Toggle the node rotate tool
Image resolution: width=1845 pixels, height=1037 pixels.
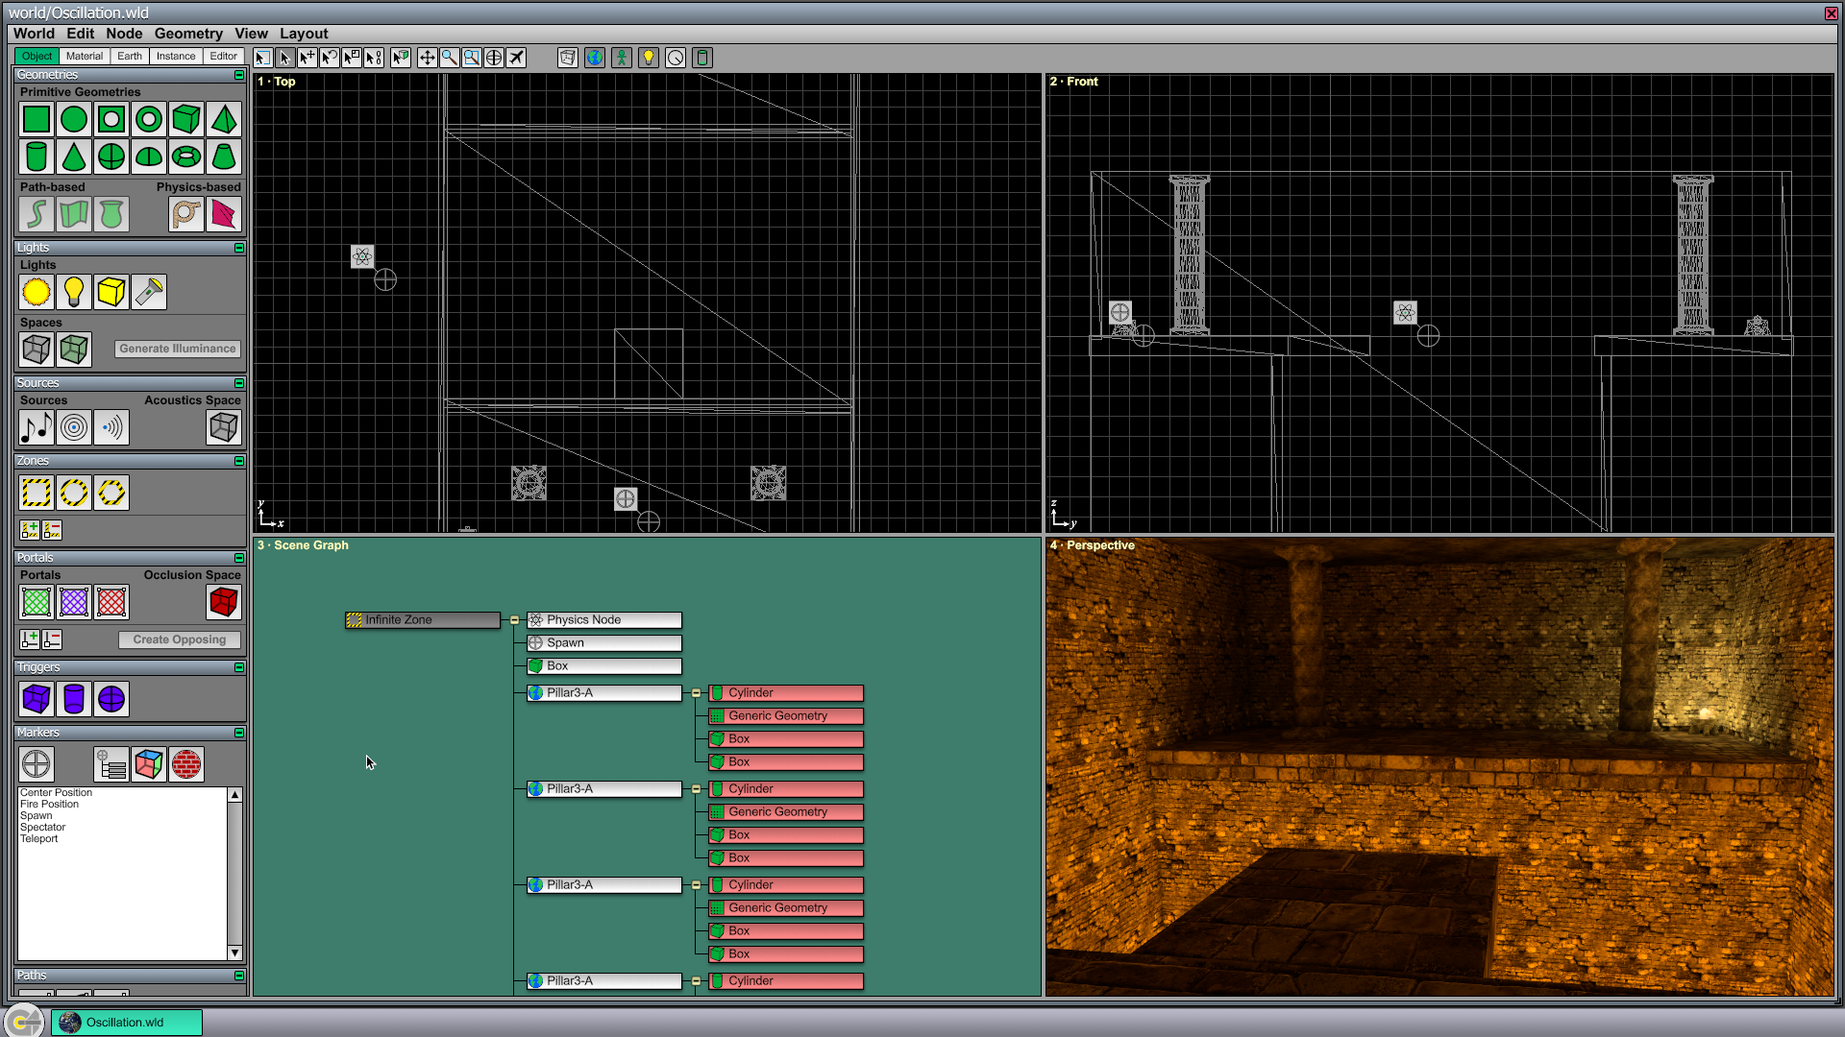pyautogui.click(x=330, y=58)
